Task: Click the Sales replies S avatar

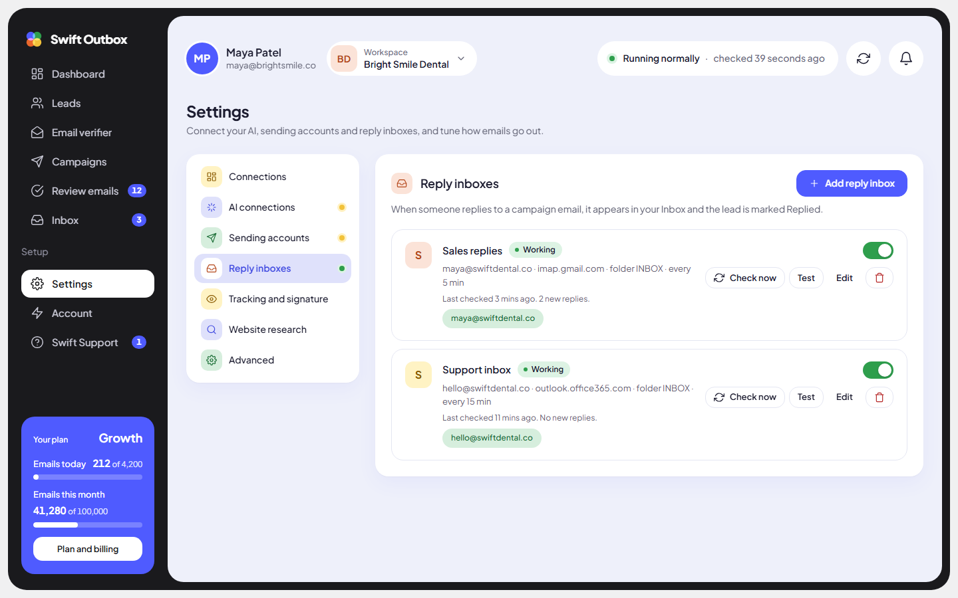Action: [x=418, y=255]
